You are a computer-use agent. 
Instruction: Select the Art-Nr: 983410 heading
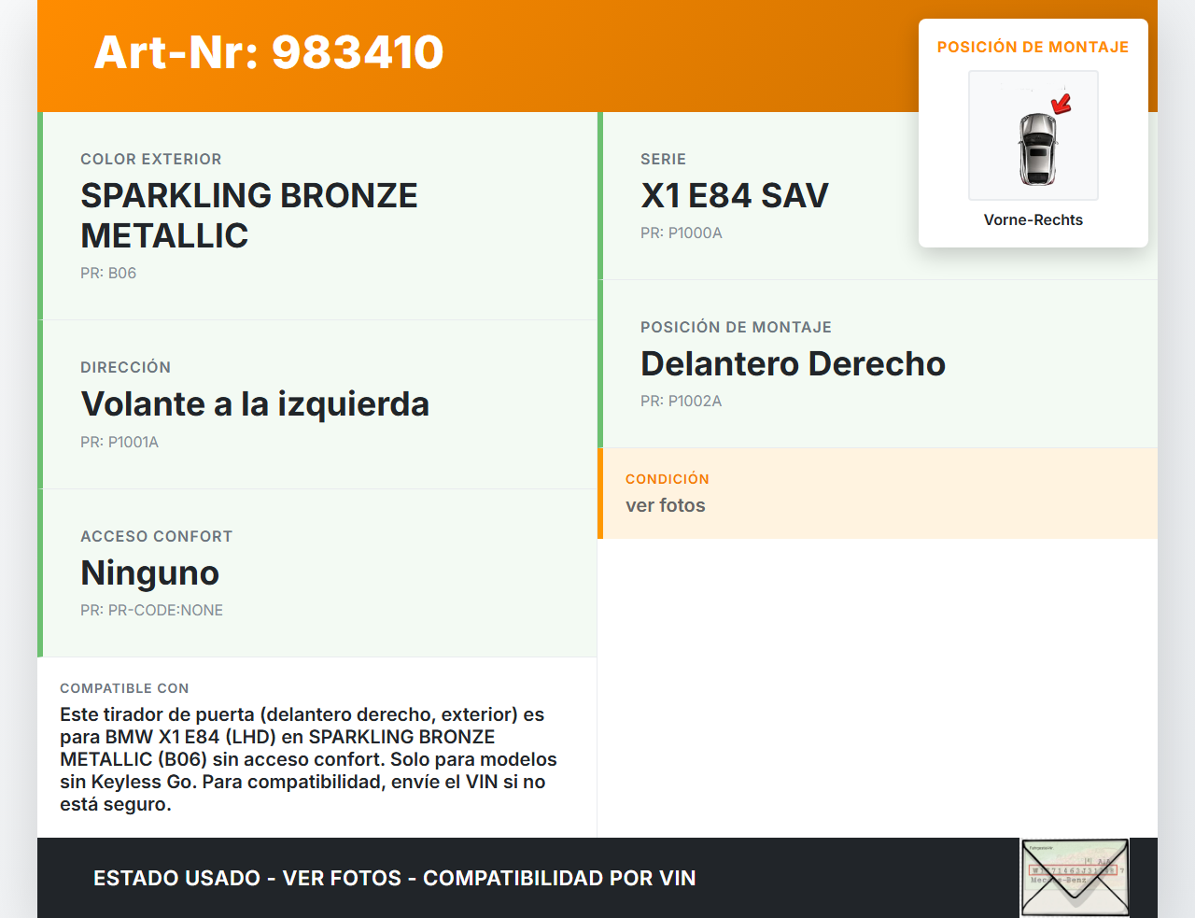pos(269,52)
